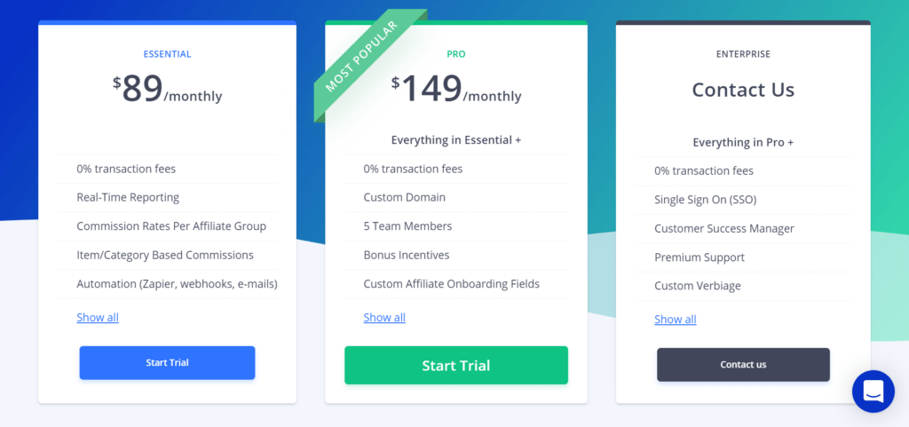This screenshot has width=909, height=427.
Task: Expand Show all under the Enterprise plan
Action: [675, 320]
